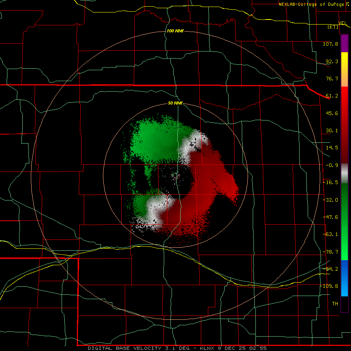This screenshot has width=351, height=351.
Task: Click the TH legend label
Action: (x=335, y=304)
